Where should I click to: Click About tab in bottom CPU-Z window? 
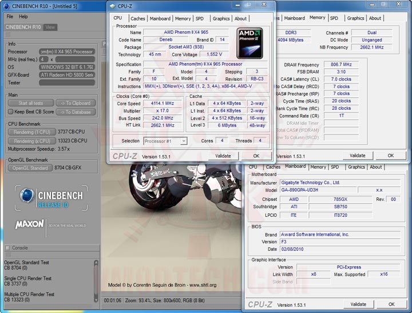(x=376, y=167)
